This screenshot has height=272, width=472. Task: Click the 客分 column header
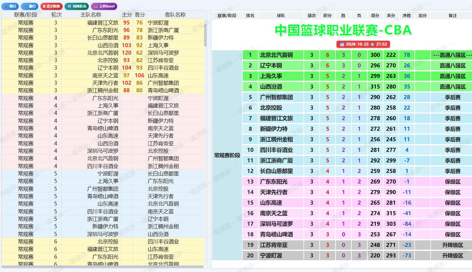click(x=139, y=15)
